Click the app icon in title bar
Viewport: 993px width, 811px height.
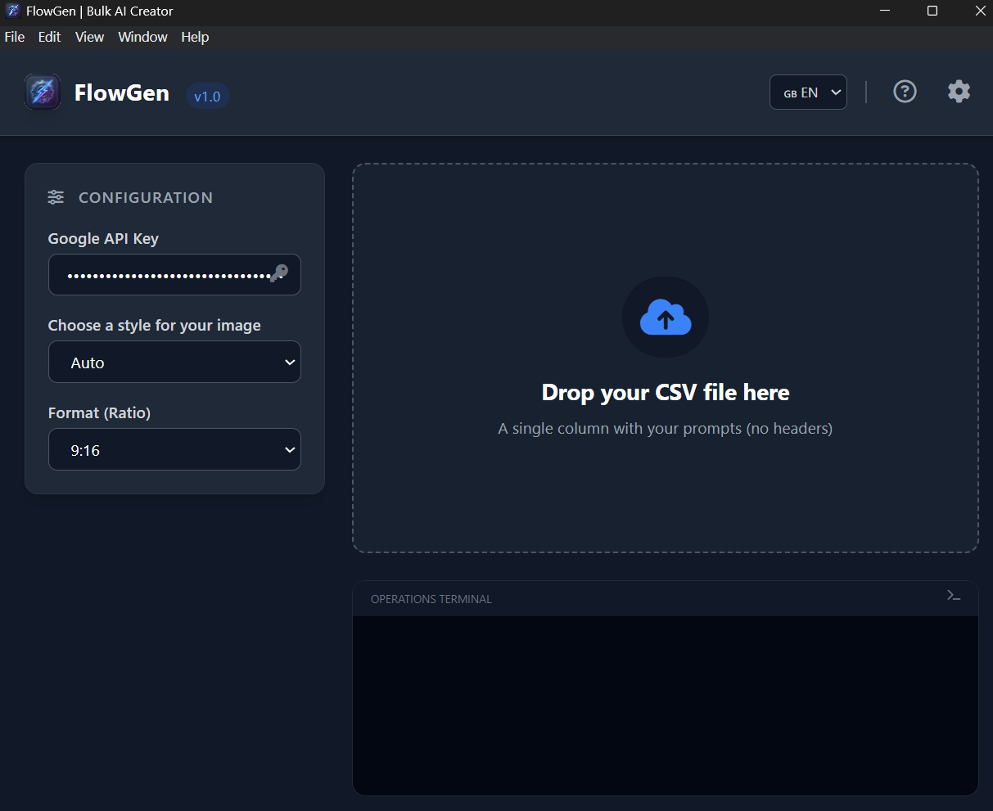12,11
